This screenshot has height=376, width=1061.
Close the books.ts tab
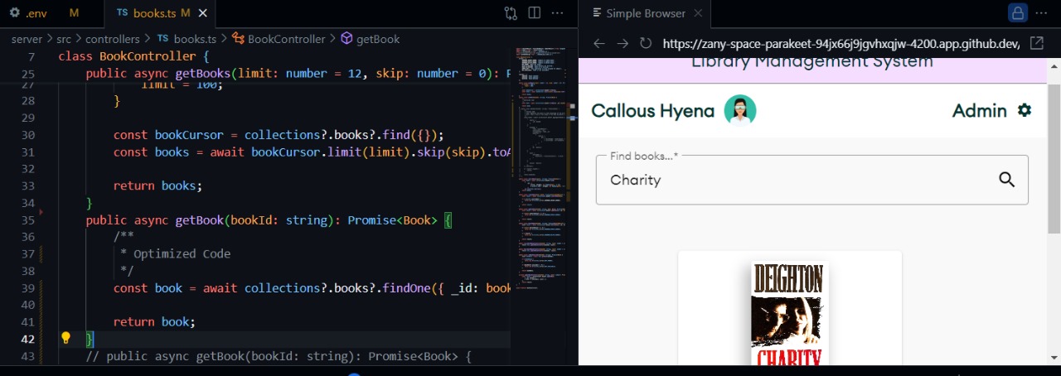pos(203,13)
